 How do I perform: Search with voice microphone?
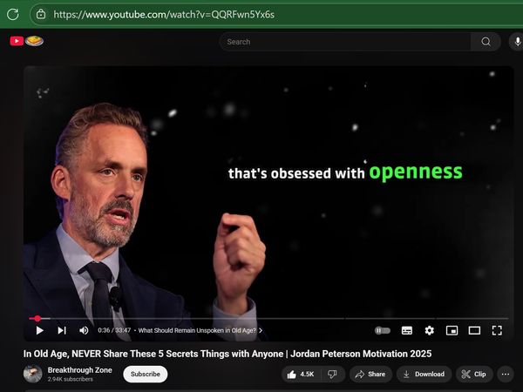517,42
